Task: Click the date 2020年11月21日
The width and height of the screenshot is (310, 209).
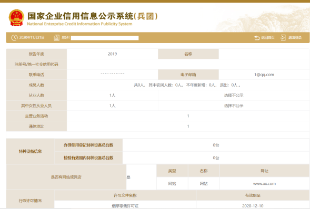Action: coord(32,37)
